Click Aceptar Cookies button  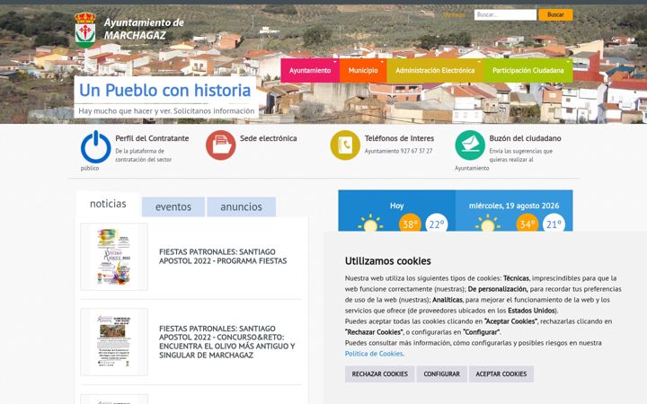(x=501, y=373)
